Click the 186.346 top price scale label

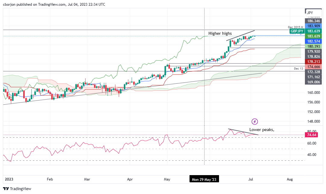pyautogui.click(x=313, y=21)
